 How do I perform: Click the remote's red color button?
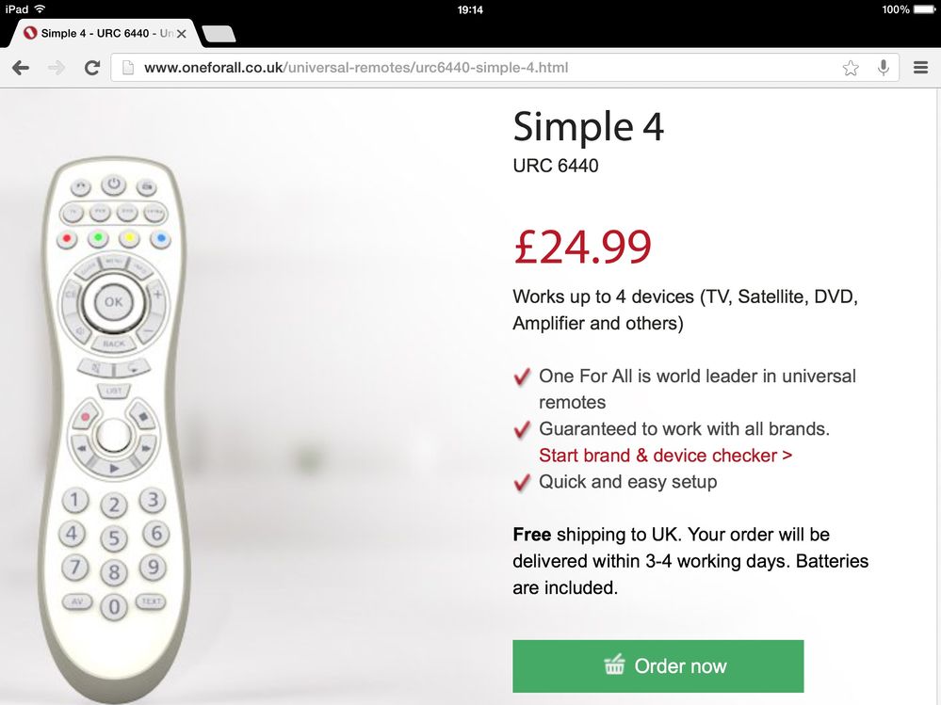click(x=67, y=239)
